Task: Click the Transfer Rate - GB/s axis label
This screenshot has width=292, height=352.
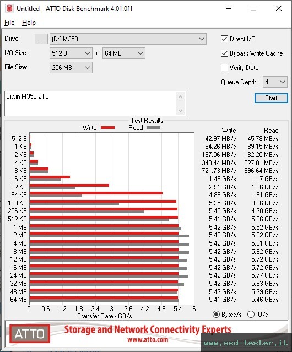Action: click(x=105, y=316)
